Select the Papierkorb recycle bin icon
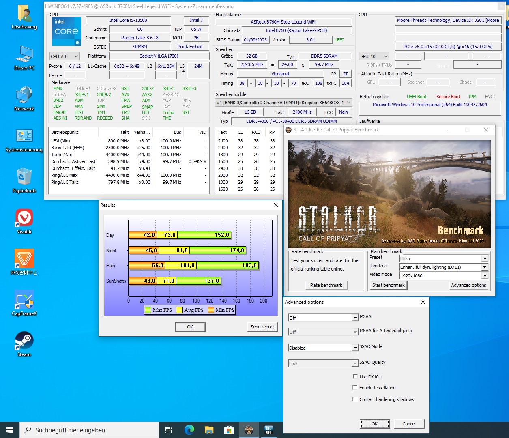Image resolution: width=509 pixels, height=438 pixels. (24, 180)
